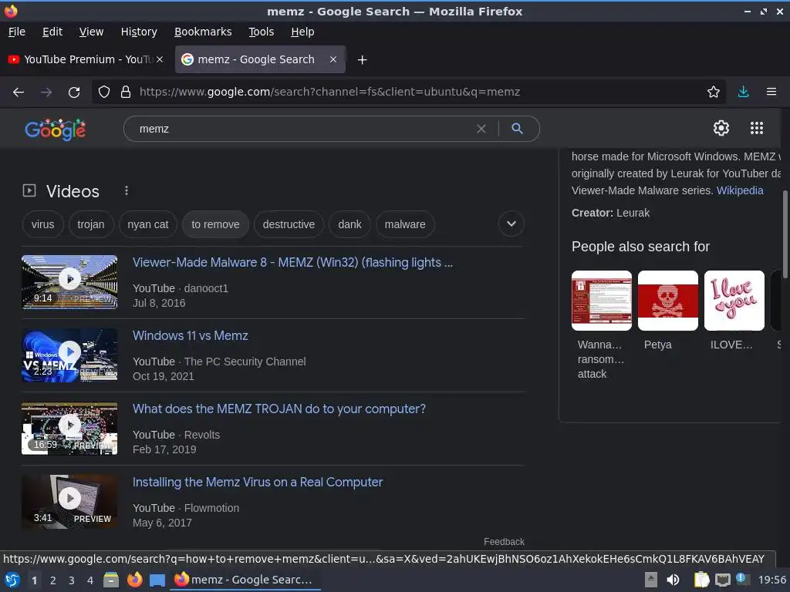Open Windows 11 vs Memz video link

click(x=191, y=336)
